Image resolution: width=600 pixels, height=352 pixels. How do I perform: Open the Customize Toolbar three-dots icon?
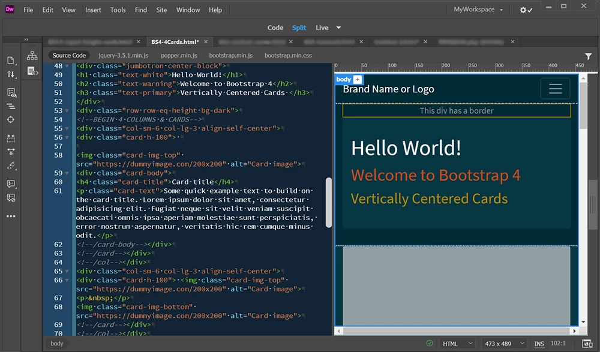(x=11, y=216)
